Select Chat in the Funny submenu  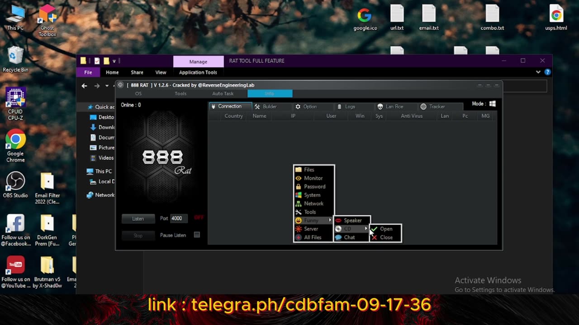tap(352, 237)
